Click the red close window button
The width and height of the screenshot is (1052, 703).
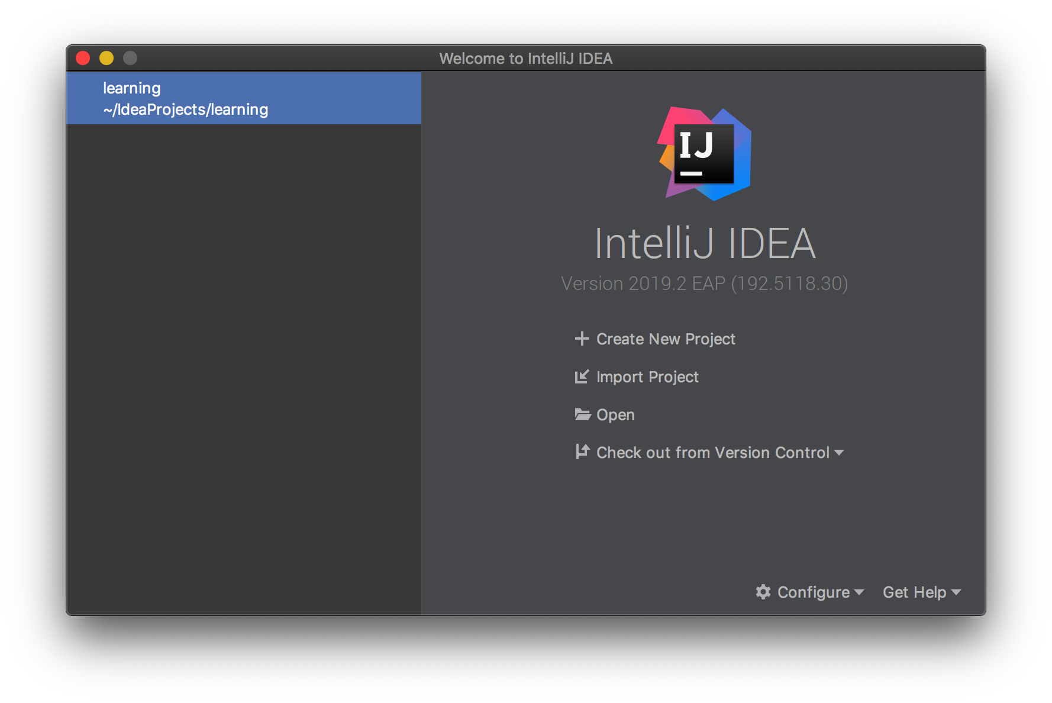pos(83,58)
